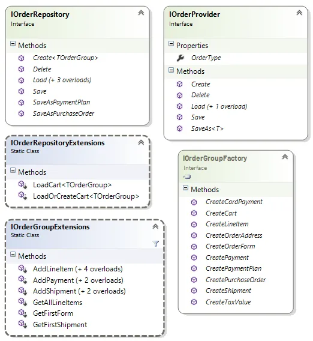Select AddLineItem (+ 4 overloads) method
The width and height of the screenshot is (313, 341).
pyautogui.click(x=78, y=269)
